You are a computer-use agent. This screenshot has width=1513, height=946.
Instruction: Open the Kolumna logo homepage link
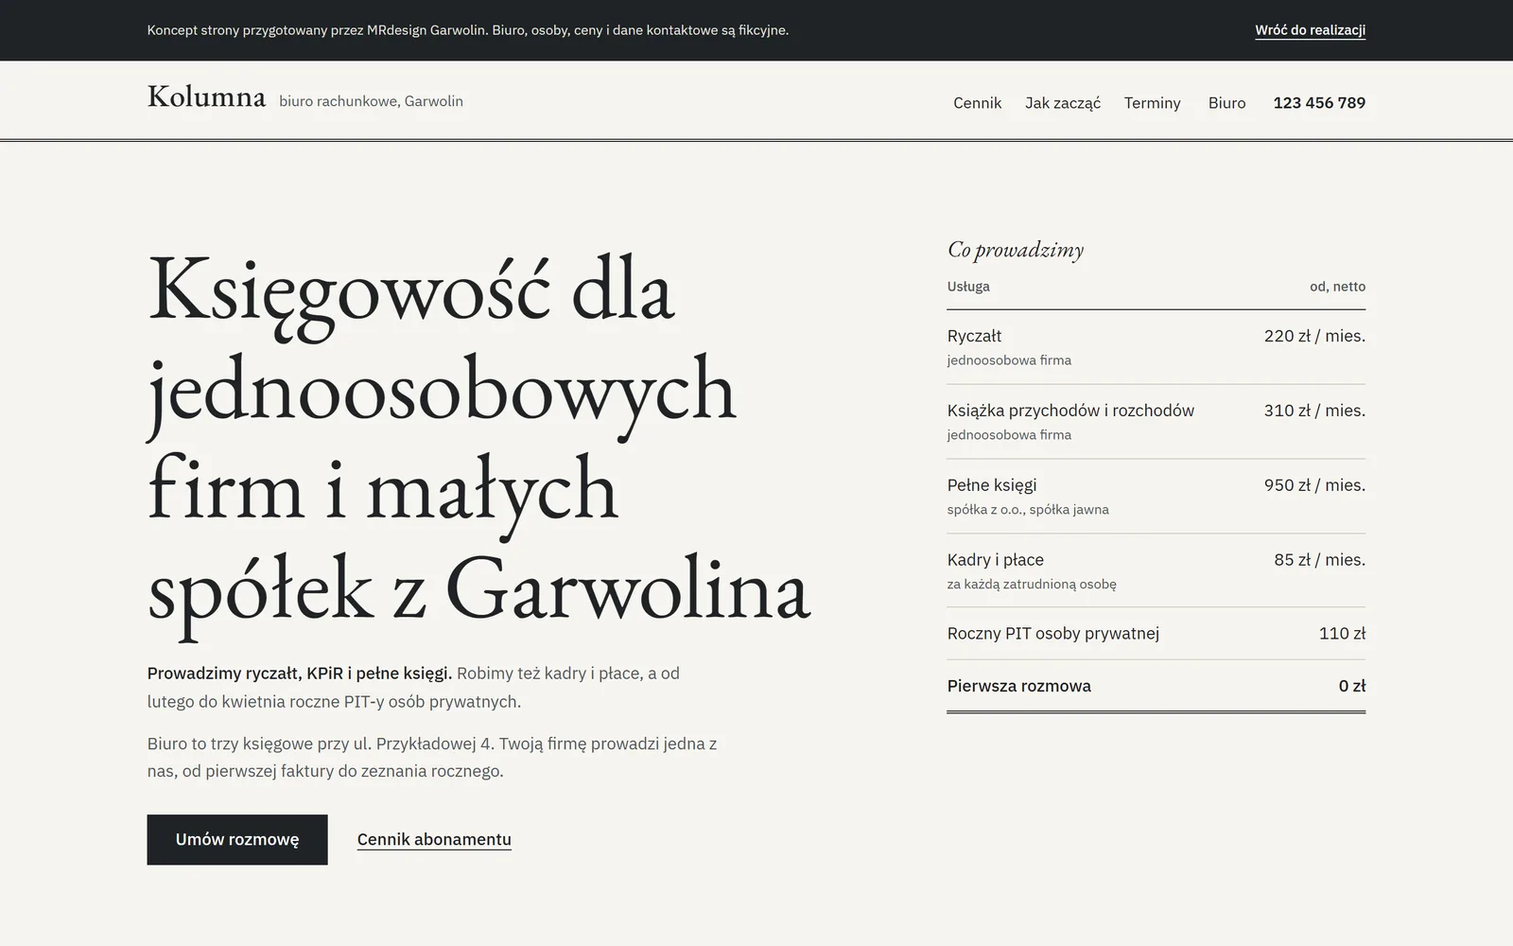[206, 97]
